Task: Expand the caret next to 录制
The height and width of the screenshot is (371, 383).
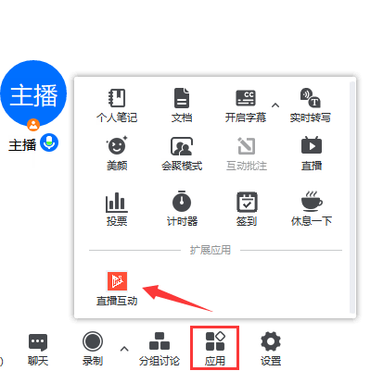Action: [124, 349]
